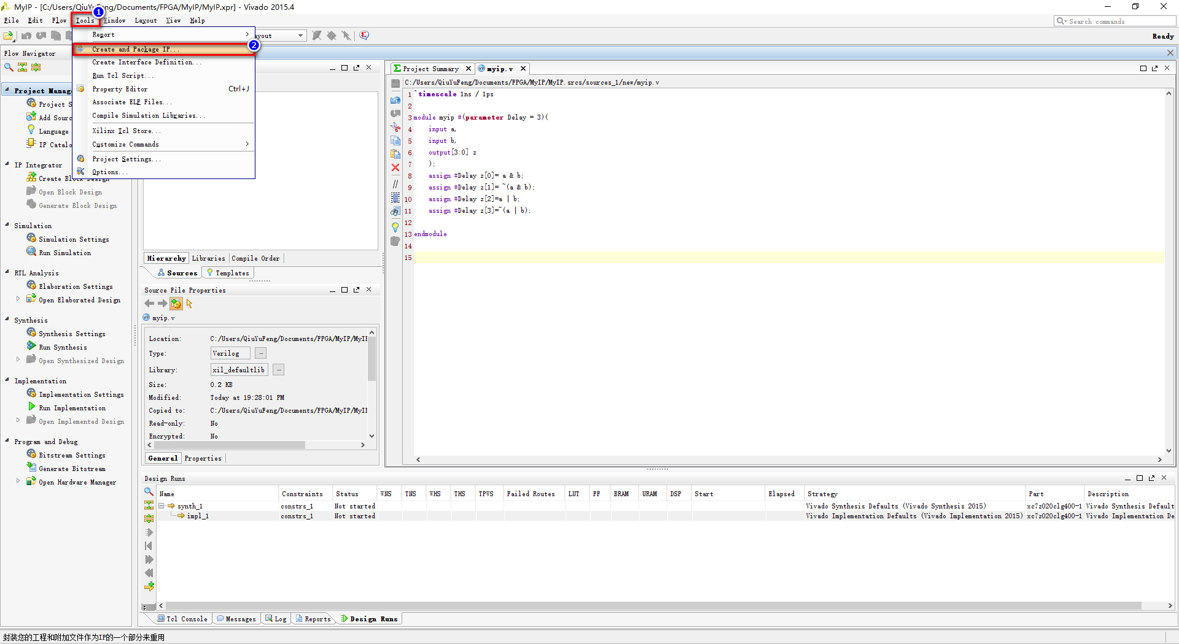Click the Design Runs horizontal scrollbar
This screenshot has width=1179, height=644.
point(654,605)
